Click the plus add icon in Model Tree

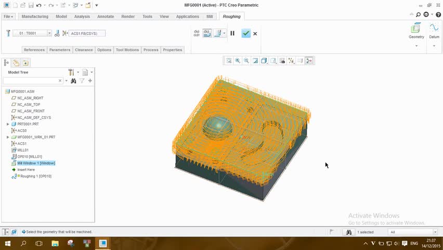[x=90, y=81]
